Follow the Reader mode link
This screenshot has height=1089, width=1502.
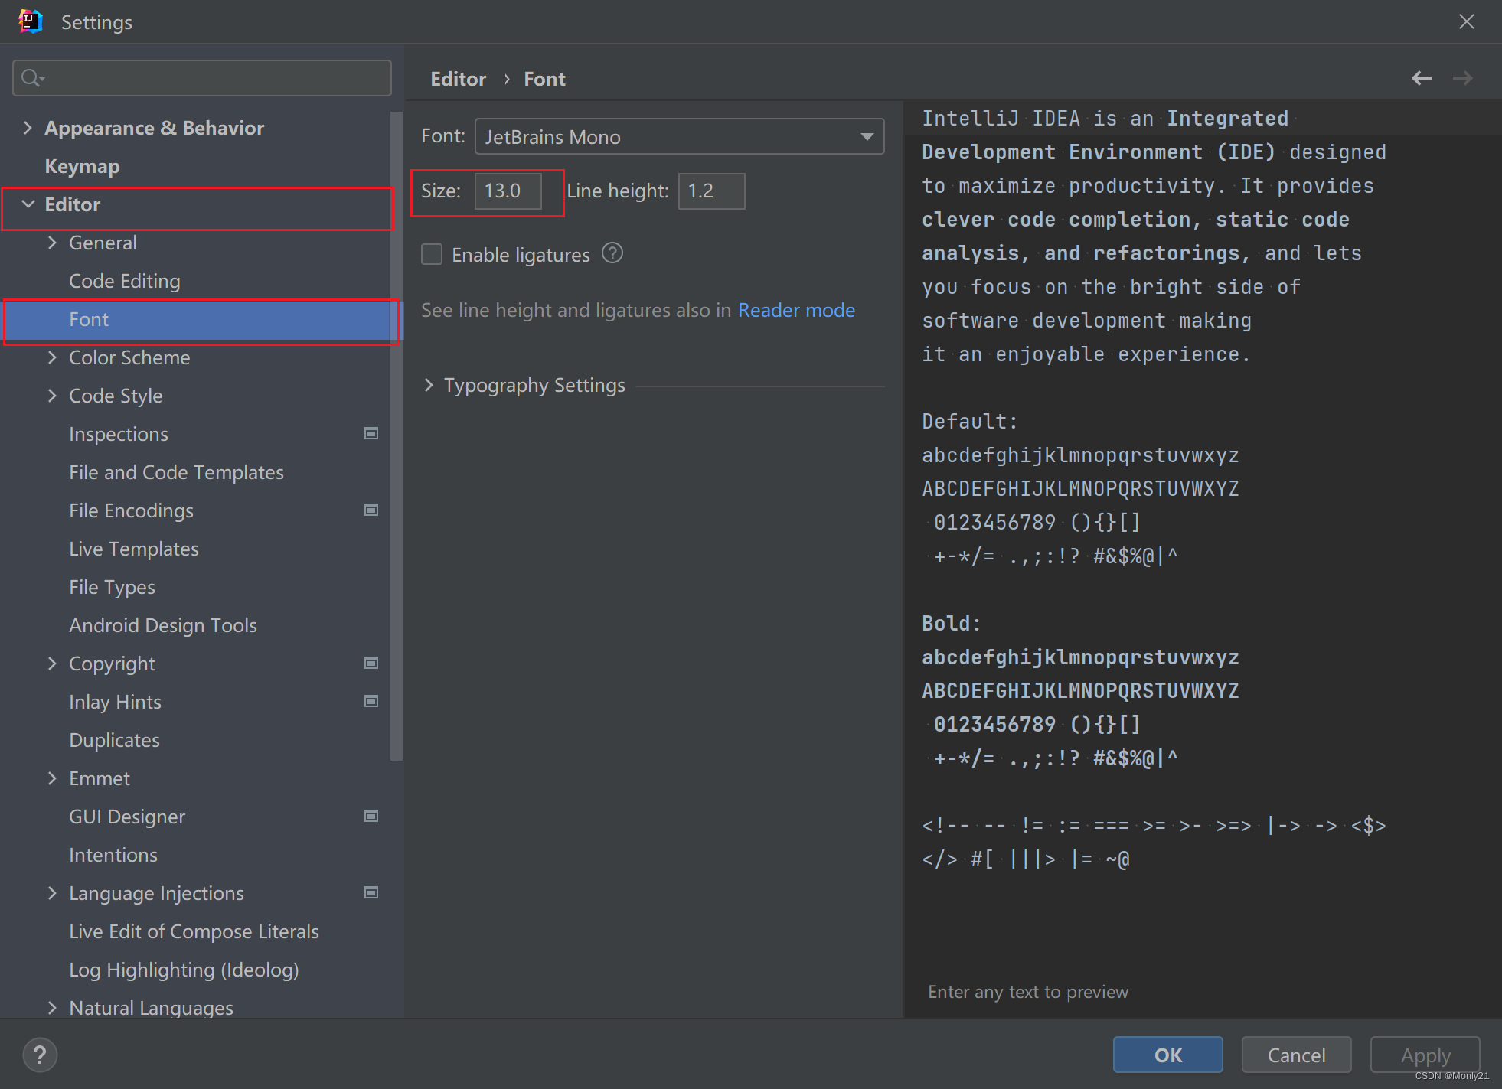click(796, 310)
